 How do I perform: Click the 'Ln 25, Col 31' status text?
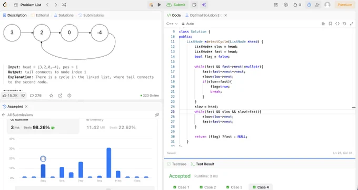(343, 153)
